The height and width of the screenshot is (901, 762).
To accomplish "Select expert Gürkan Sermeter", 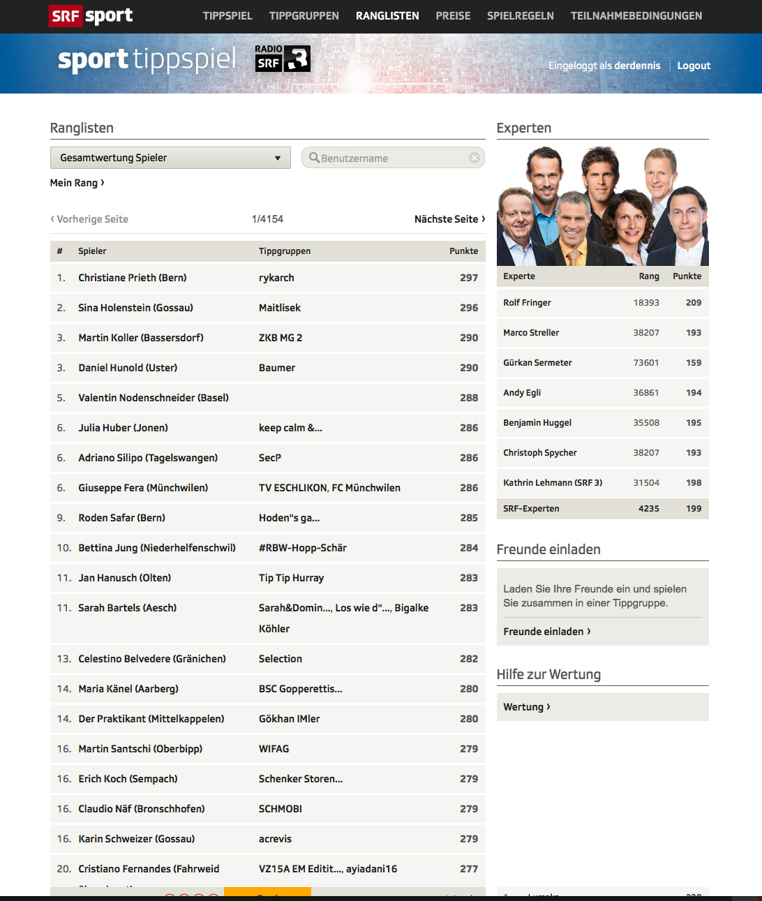I will pyautogui.click(x=537, y=363).
